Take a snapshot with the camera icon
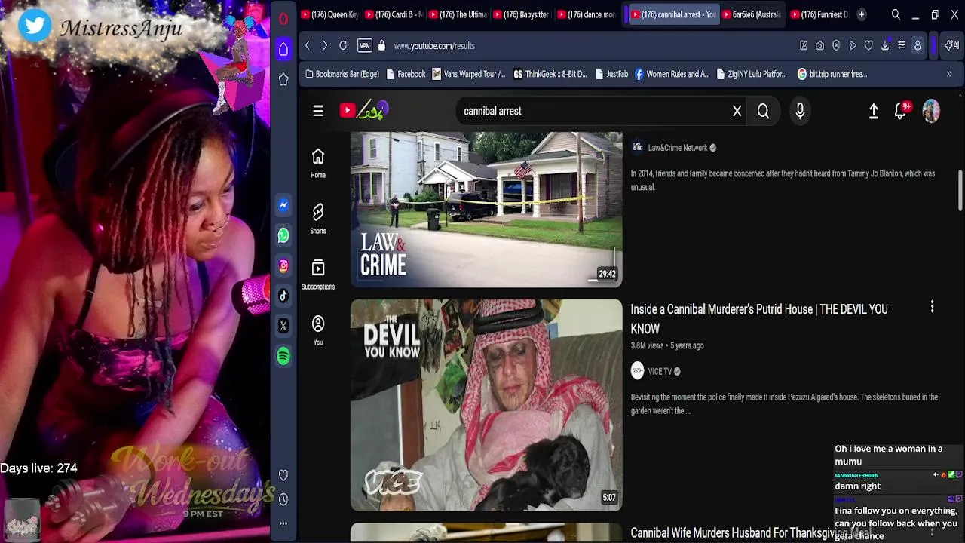 819,45
